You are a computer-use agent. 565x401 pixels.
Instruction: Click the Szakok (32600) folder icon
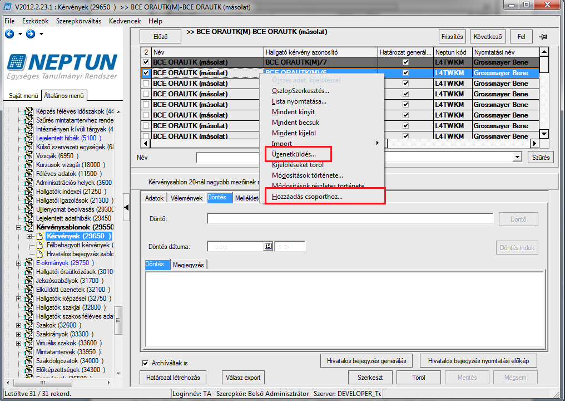[29, 325]
